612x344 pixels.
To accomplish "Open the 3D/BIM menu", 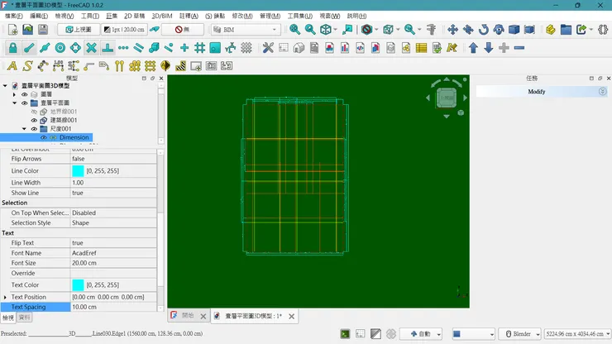I will click(162, 16).
